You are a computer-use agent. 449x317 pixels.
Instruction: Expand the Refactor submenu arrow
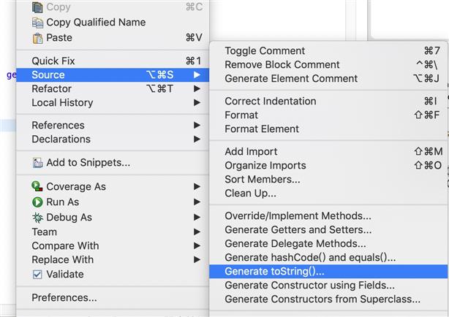point(197,88)
